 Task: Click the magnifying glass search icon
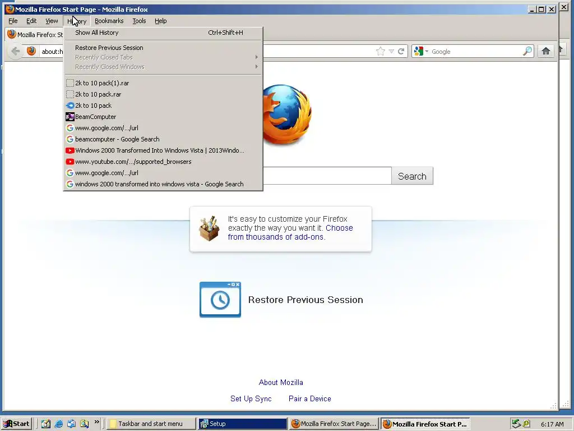[x=527, y=51]
